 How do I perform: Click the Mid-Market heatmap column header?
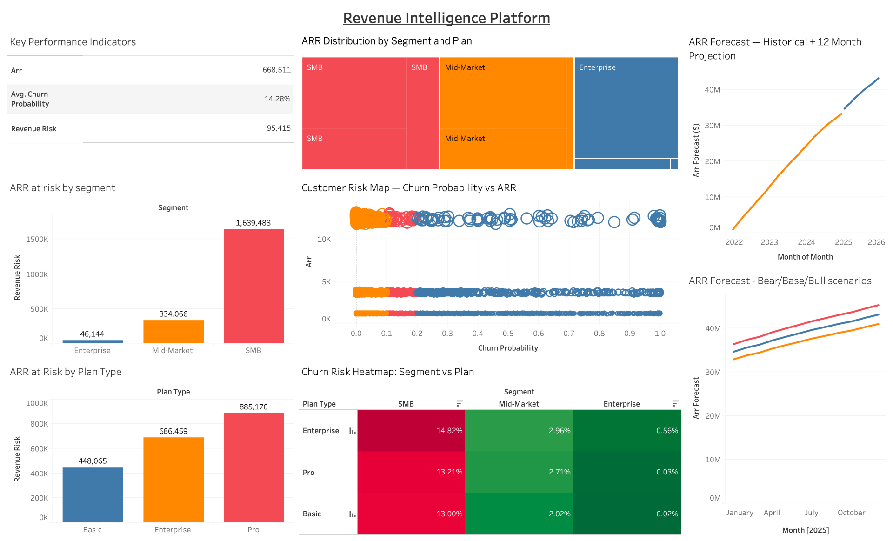(519, 404)
